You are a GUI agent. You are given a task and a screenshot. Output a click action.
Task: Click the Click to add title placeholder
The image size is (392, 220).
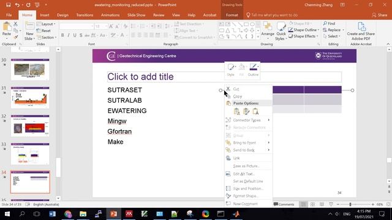click(224, 77)
